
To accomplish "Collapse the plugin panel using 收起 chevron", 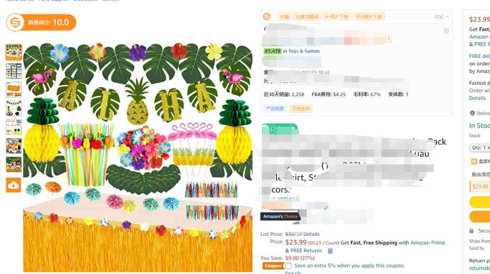I will coord(441,17).
